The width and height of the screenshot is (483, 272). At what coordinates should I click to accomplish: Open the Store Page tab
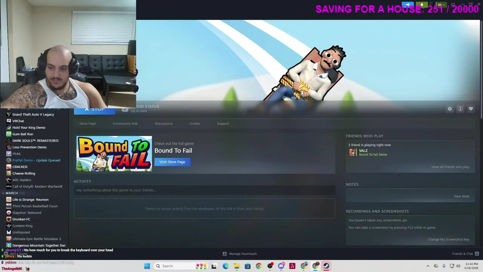click(x=88, y=124)
